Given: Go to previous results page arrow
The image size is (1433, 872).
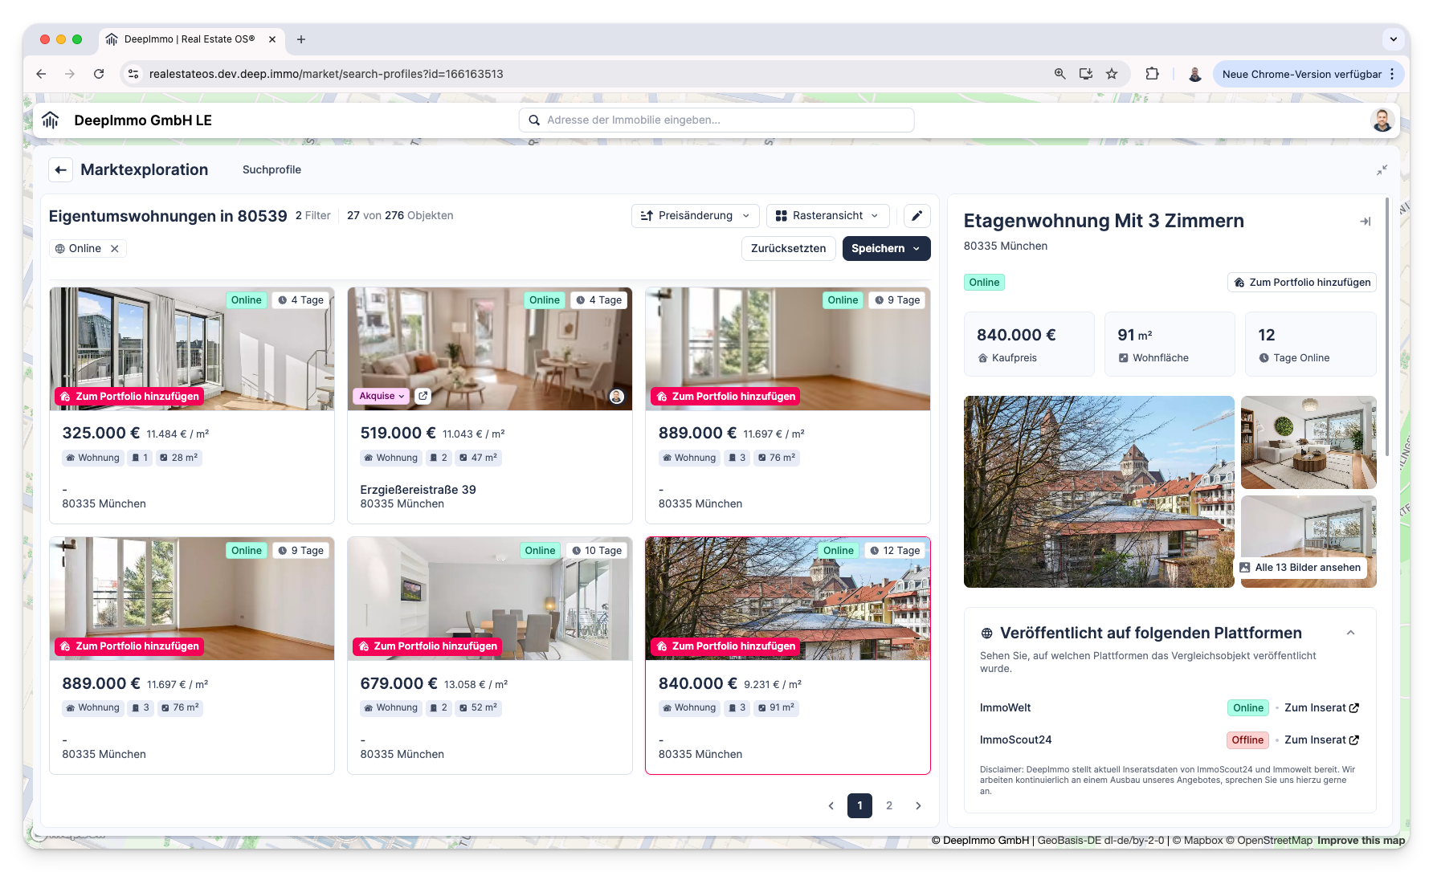Looking at the screenshot, I should coord(831,805).
